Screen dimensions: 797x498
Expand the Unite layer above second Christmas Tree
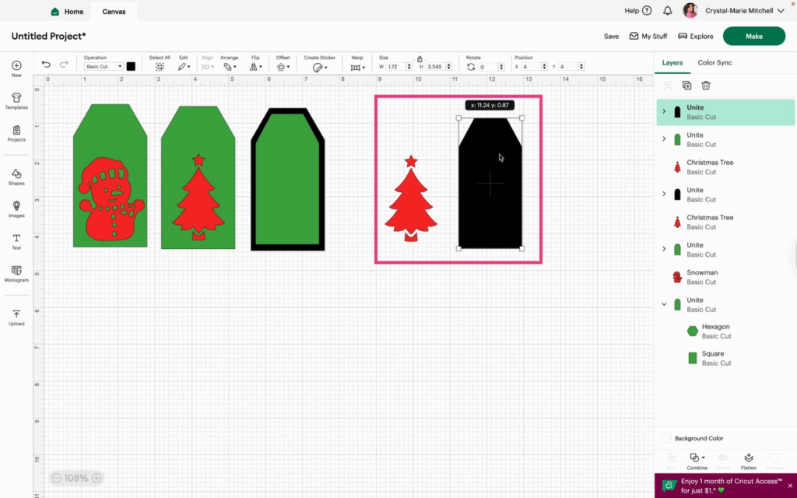point(664,194)
